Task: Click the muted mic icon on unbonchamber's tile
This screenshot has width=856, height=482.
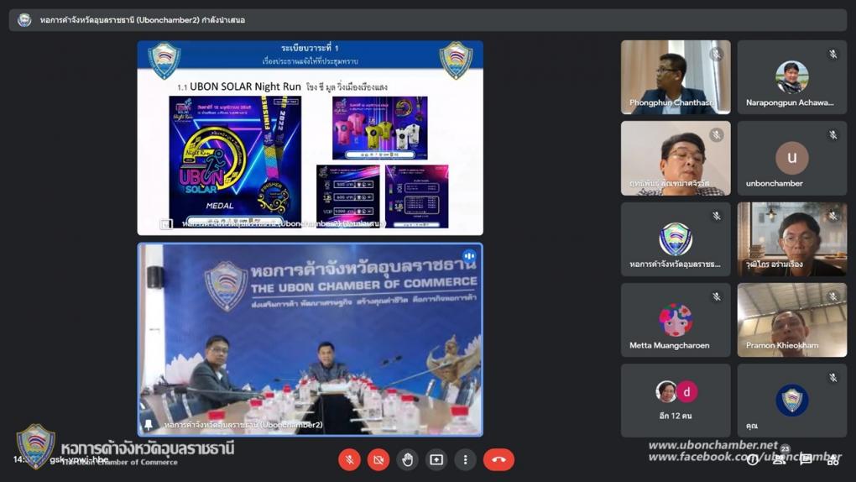Action: (833, 134)
